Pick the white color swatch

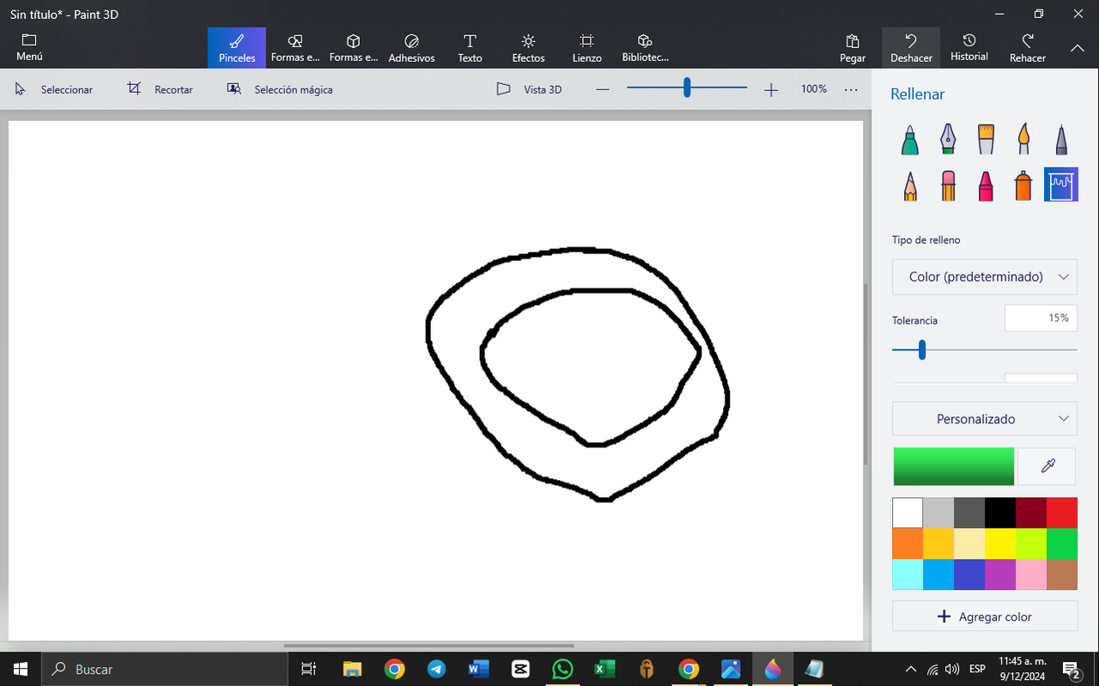tap(908, 513)
